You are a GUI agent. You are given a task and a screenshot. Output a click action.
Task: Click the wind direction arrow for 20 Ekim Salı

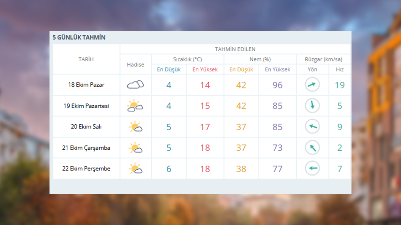tap(312, 127)
